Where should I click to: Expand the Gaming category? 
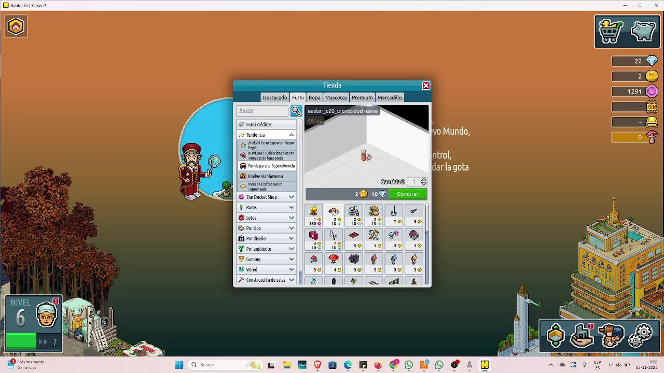[x=267, y=259]
